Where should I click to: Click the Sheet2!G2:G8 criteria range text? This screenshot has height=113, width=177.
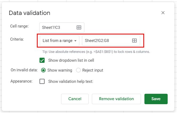pos(97,41)
